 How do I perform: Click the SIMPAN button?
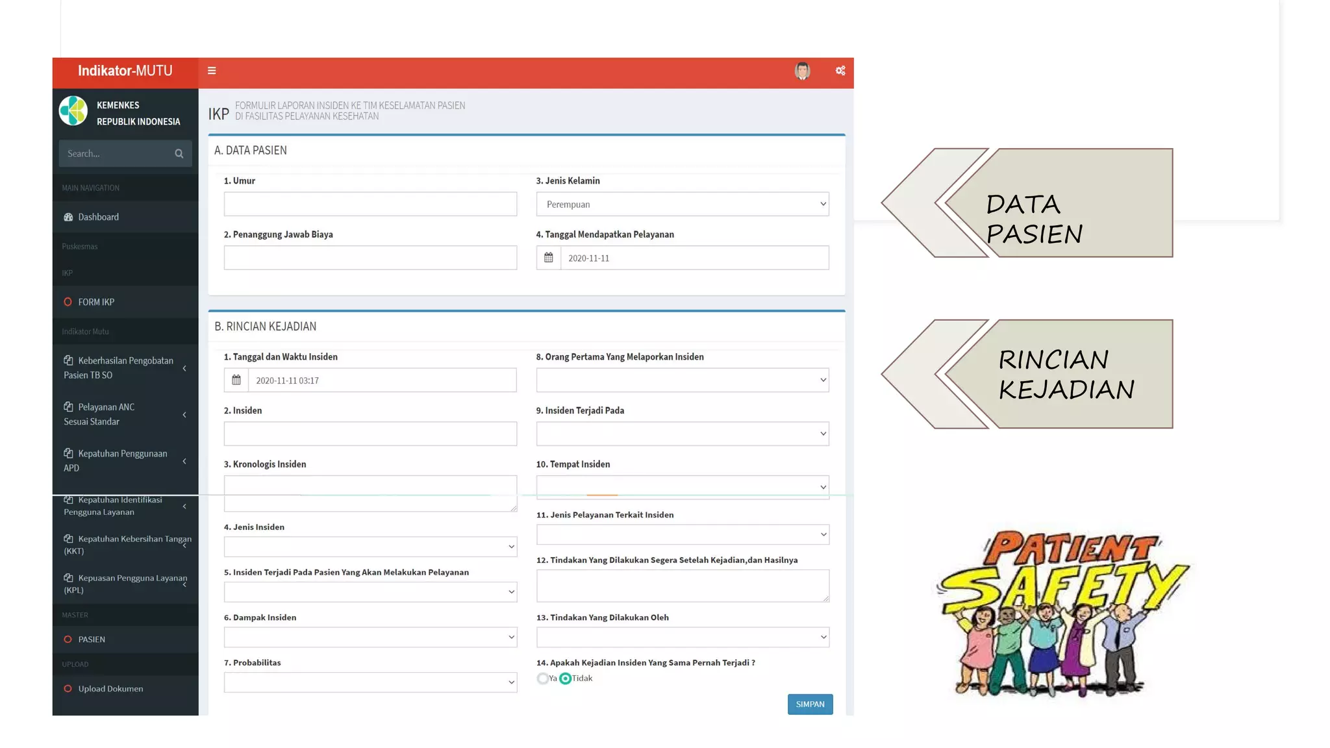coord(810,704)
